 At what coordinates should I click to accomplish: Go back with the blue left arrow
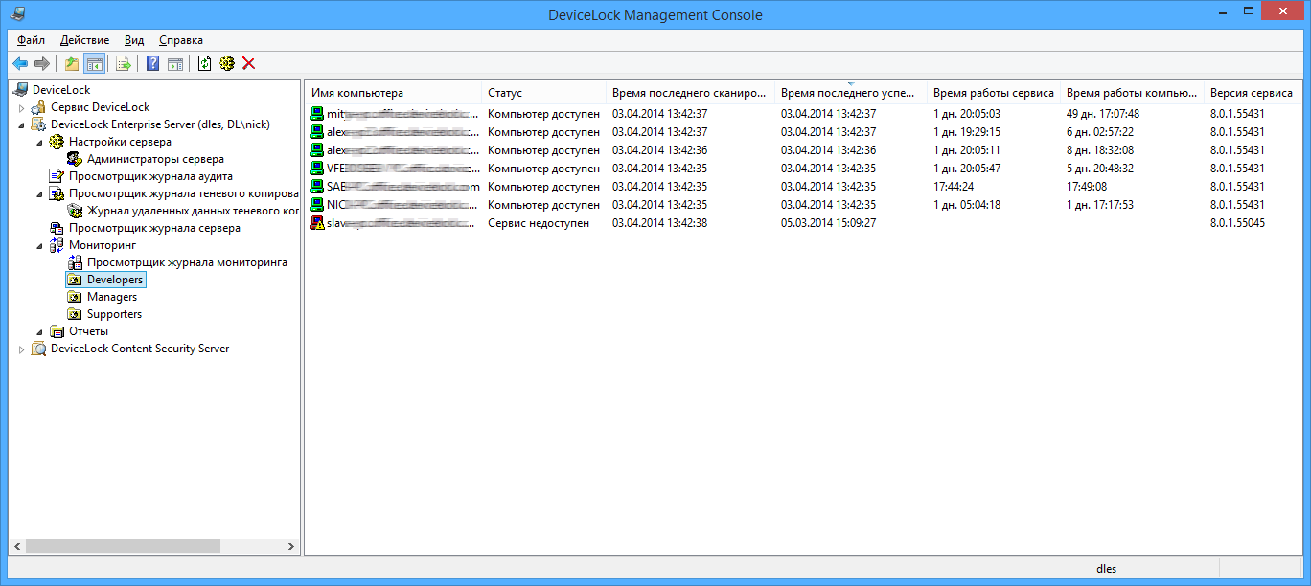point(20,63)
